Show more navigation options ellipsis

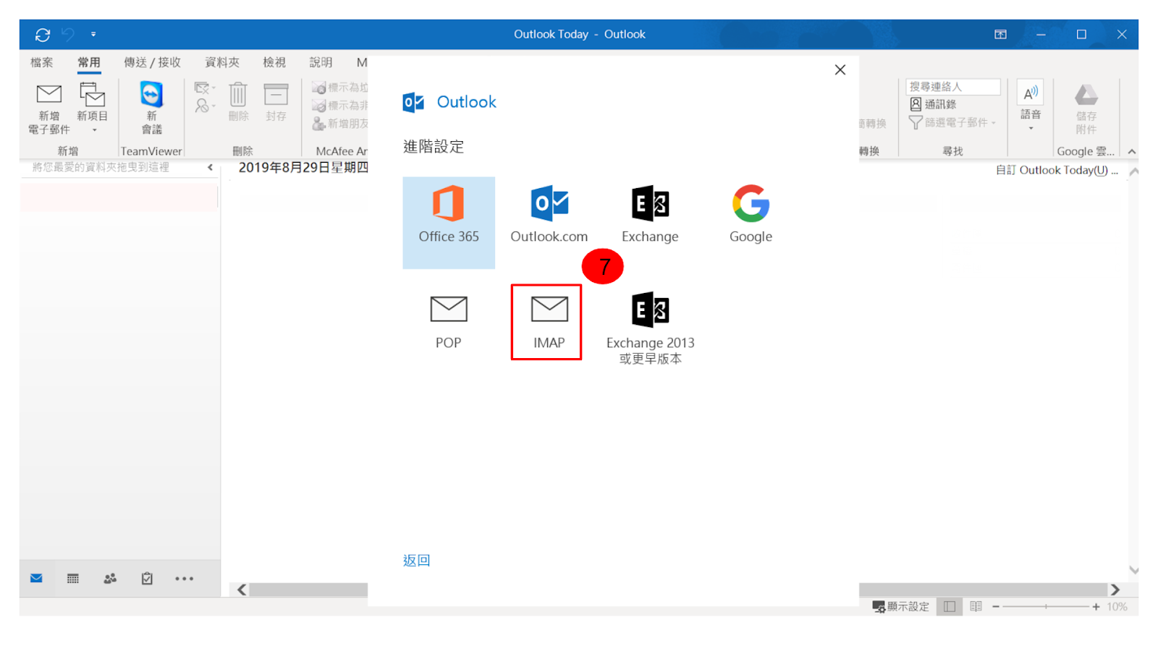click(184, 579)
